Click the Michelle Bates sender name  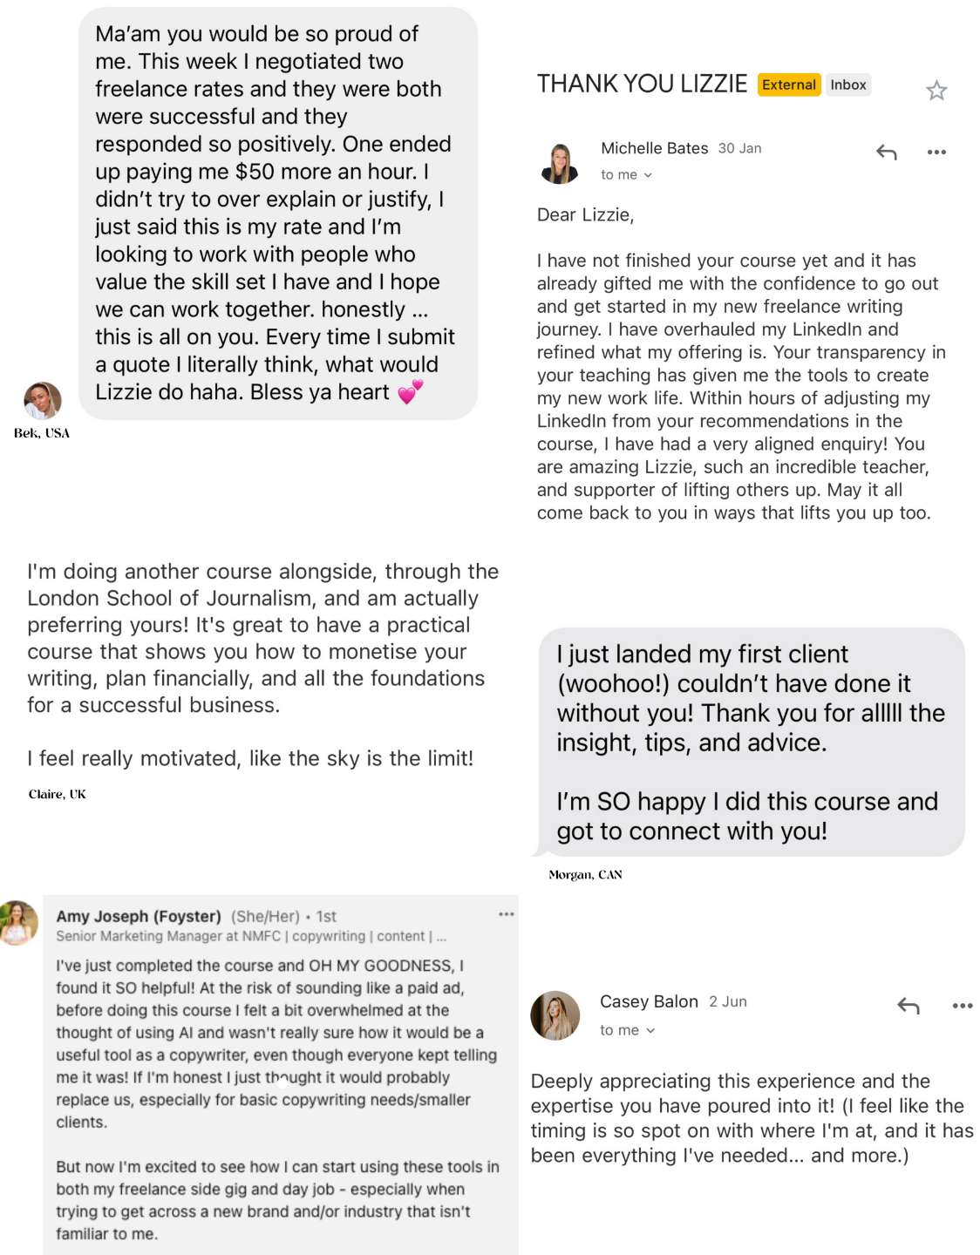pyautogui.click(x=654, y=148)
